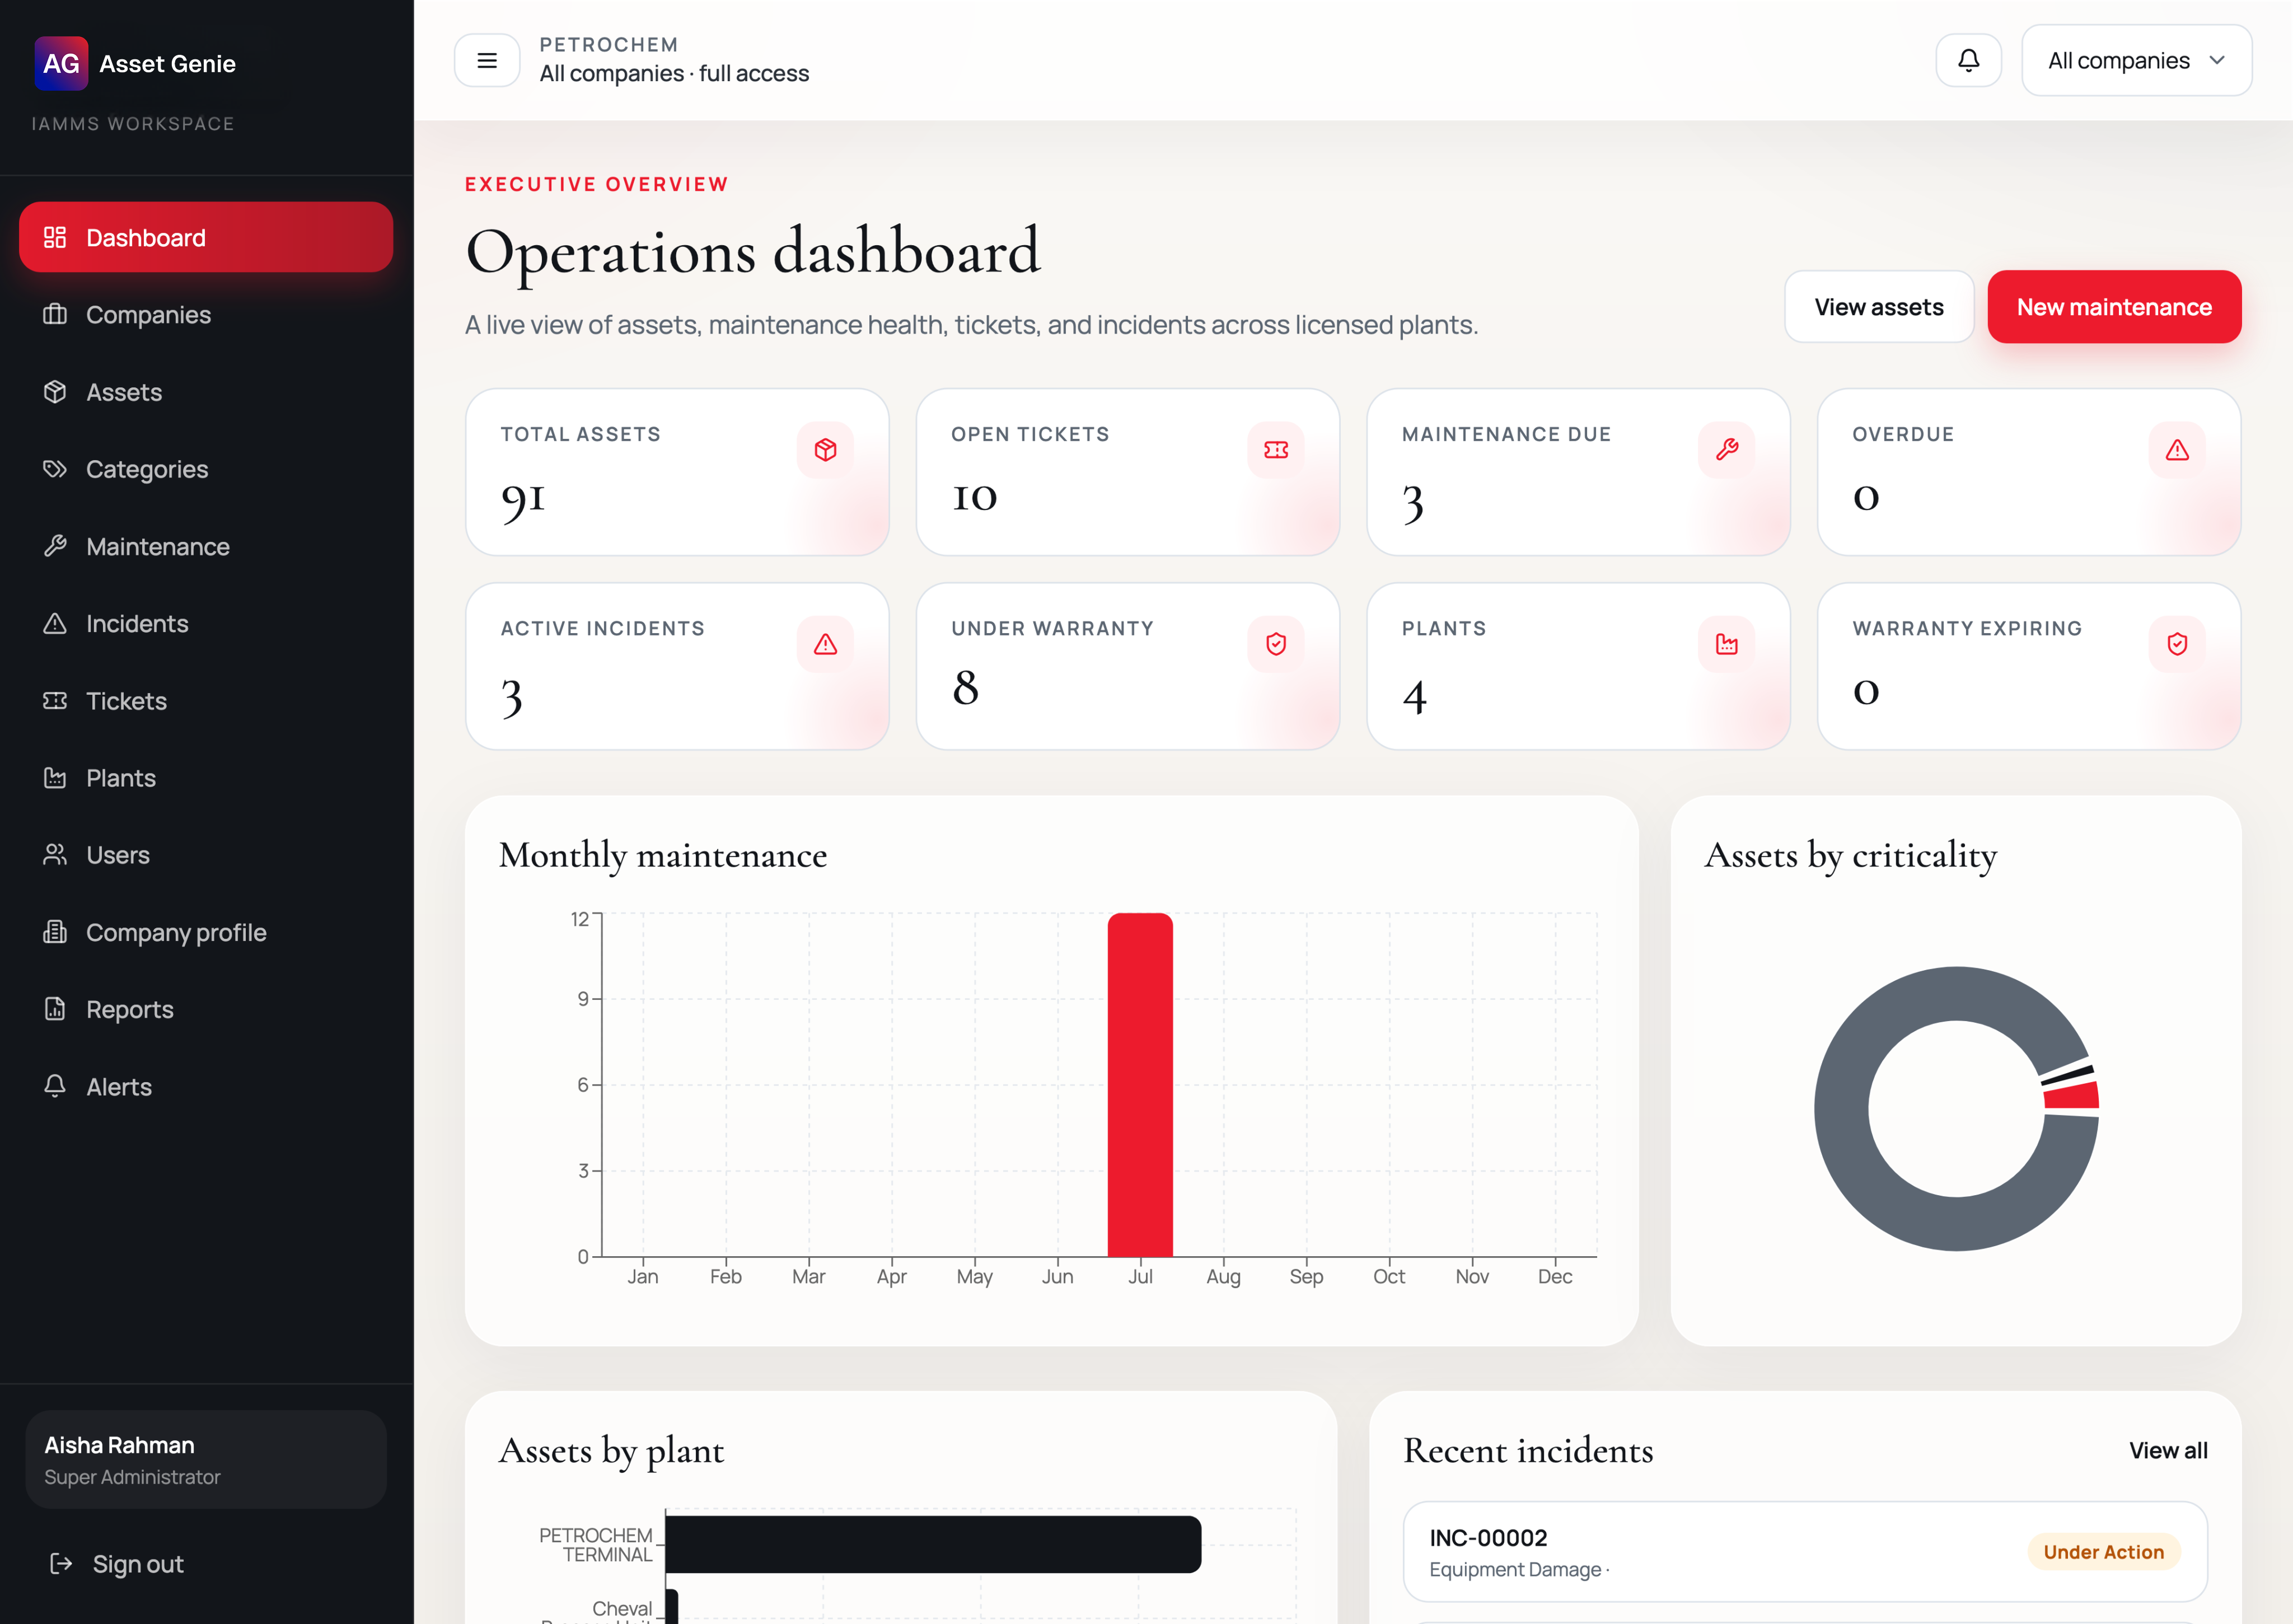Go to Dashboard in sidebar
2293x1624 pixels.
coord(206,237)
